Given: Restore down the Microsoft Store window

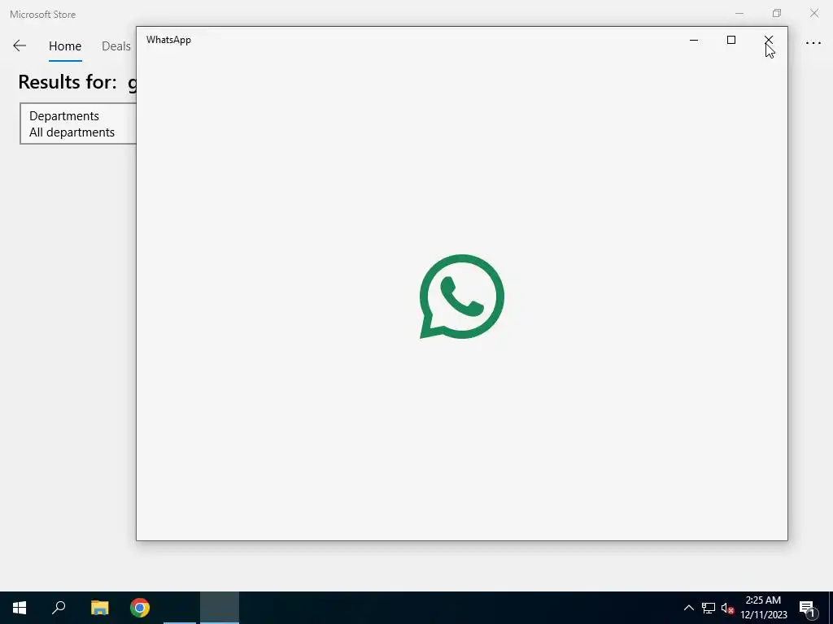Looking at the screenshot, I should pos(777,13).
